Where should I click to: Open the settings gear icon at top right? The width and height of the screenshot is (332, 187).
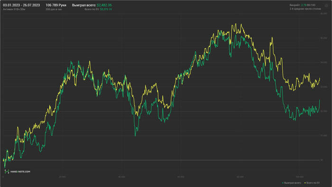[326, 6]
